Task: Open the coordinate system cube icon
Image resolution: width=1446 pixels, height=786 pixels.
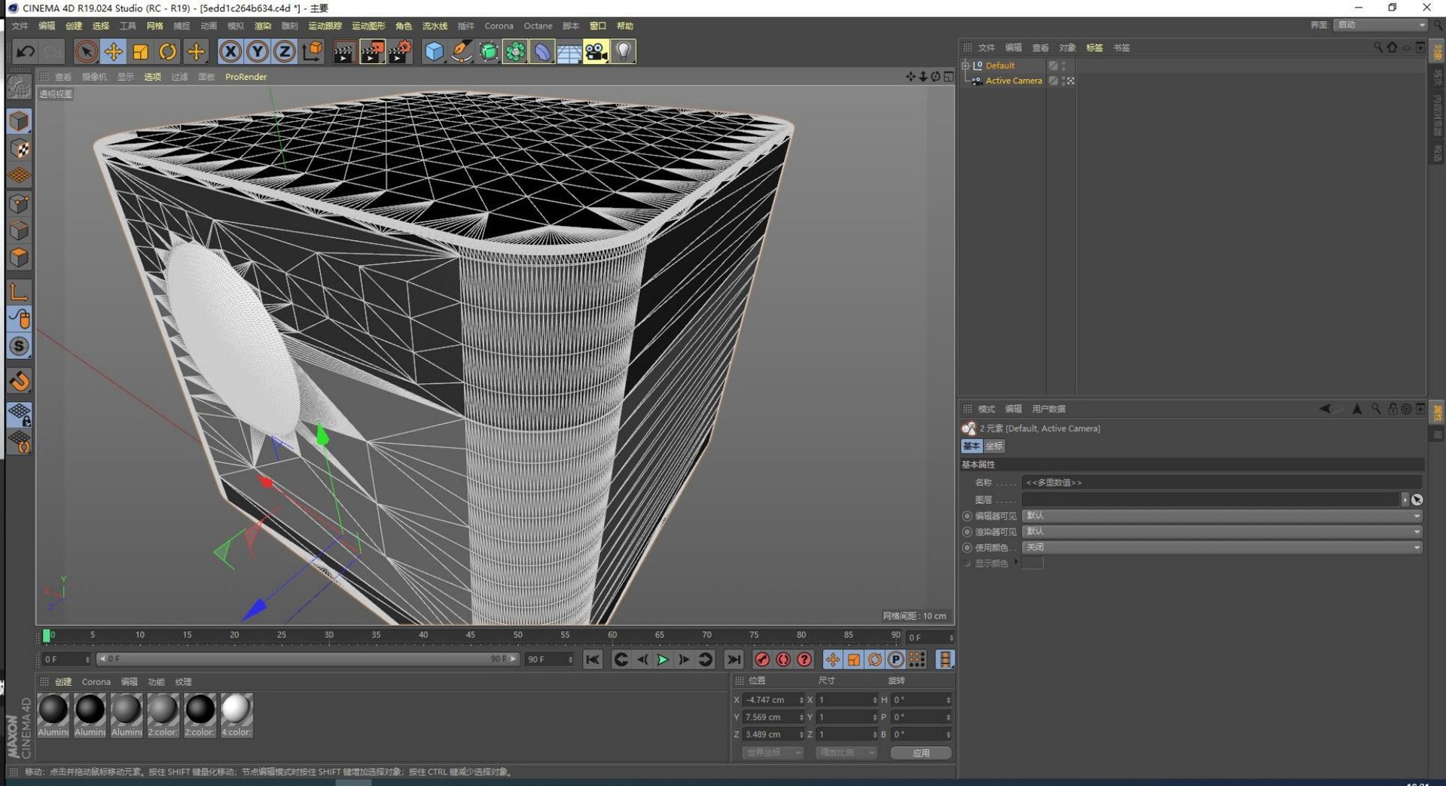Action: click(x=312, y=51)
